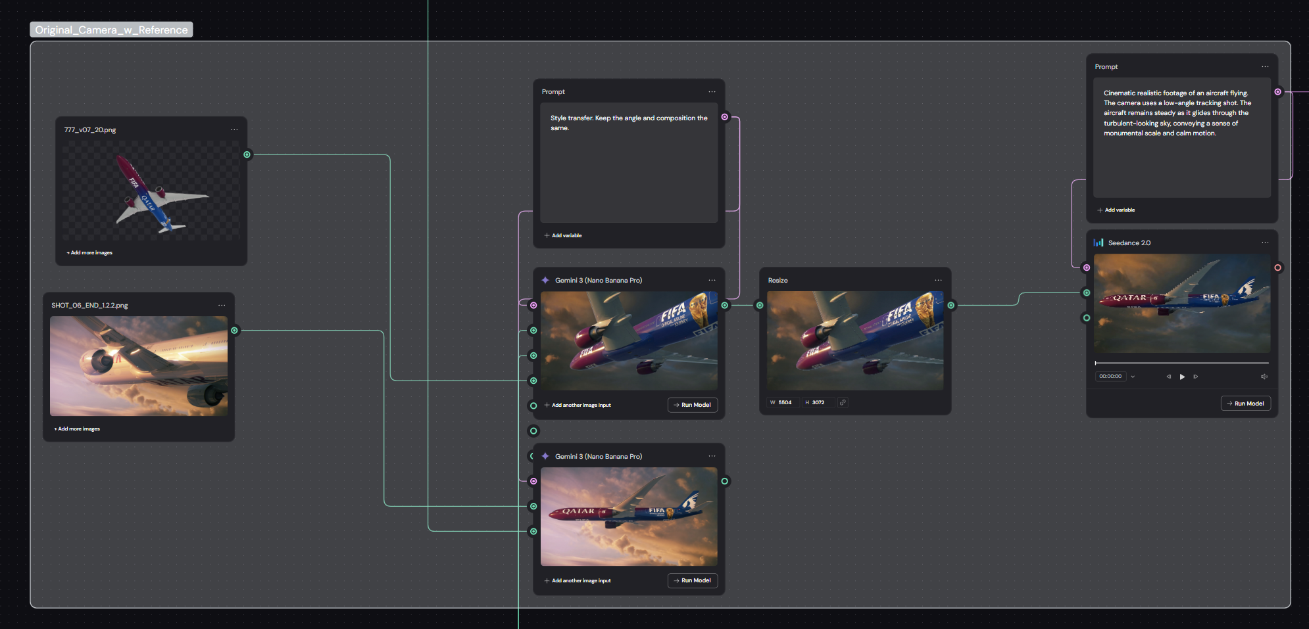Open the SHOT_06_END_1.2.2.png node options menu

click(222, 305)
